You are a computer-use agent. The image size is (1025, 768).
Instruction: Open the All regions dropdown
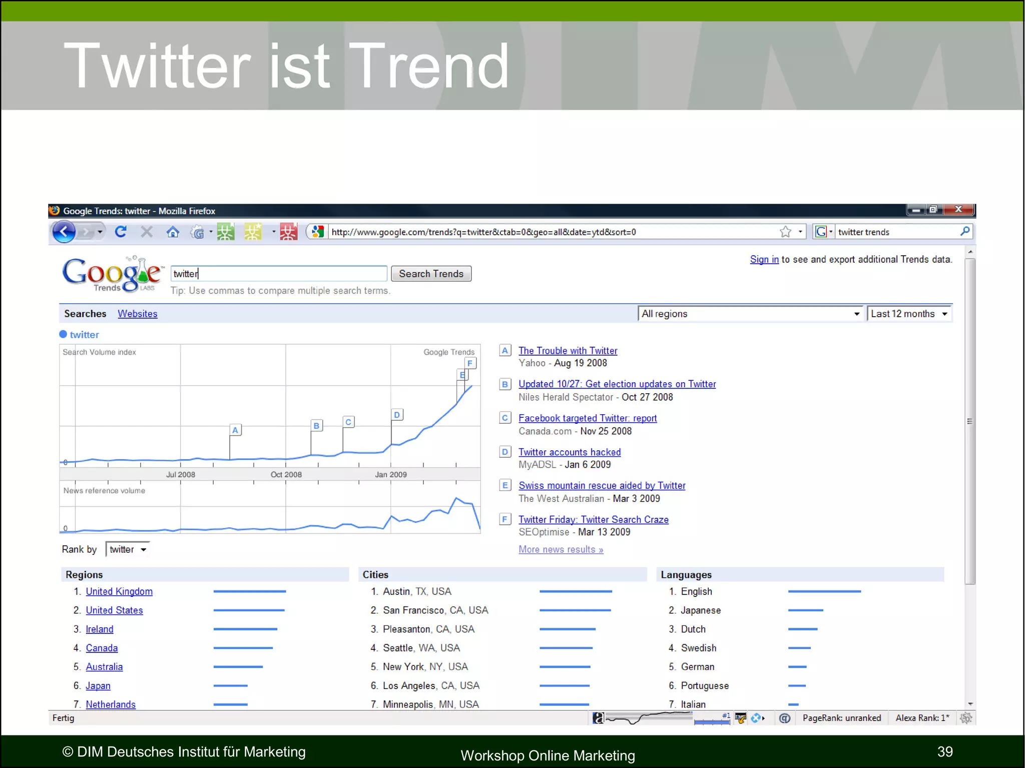[x=750, y=314]
